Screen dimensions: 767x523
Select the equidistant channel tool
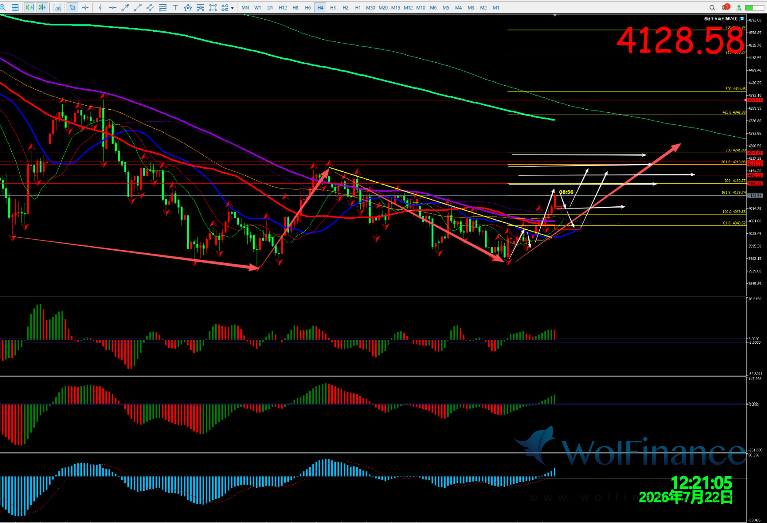pos(150,7)
